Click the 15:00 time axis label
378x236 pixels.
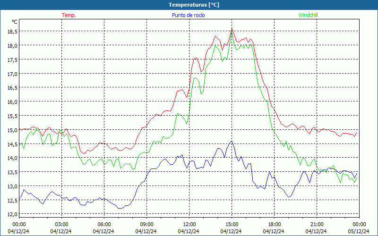(232, 225)
